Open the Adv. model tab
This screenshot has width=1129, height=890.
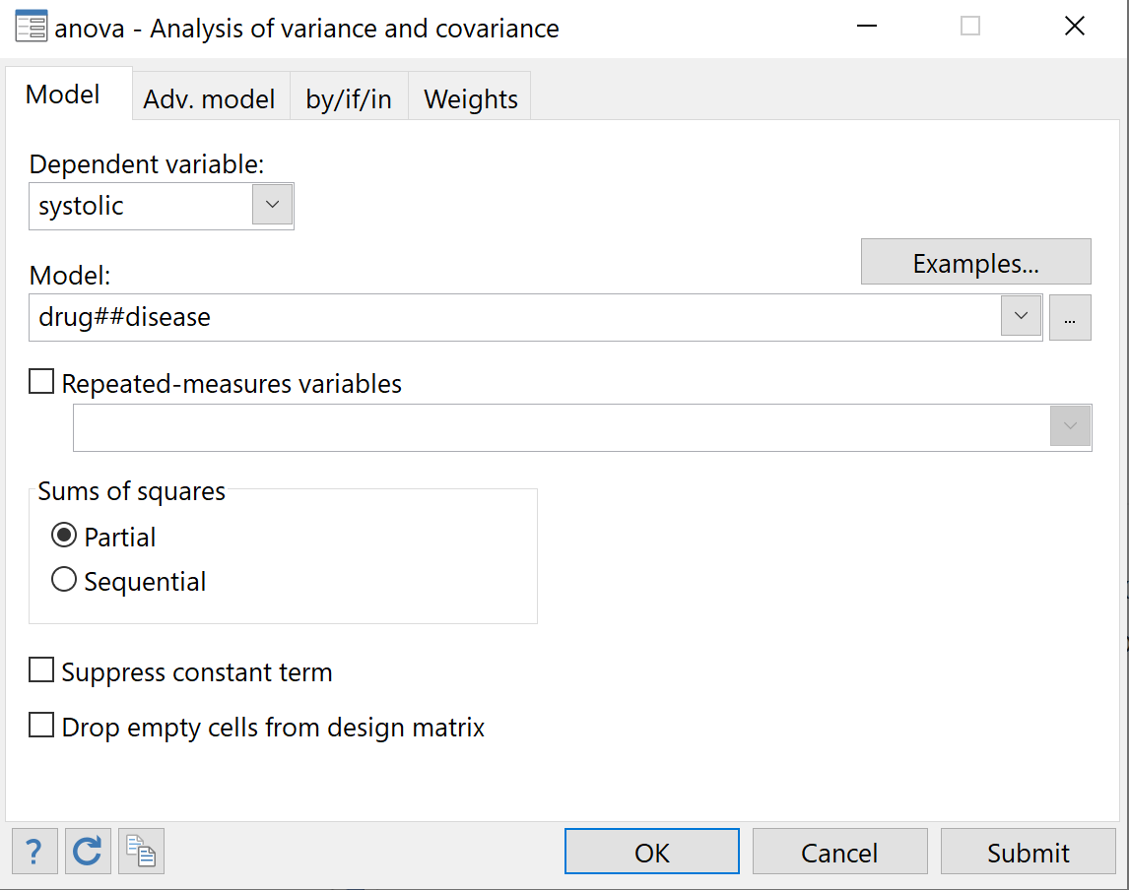pos(210,98)
